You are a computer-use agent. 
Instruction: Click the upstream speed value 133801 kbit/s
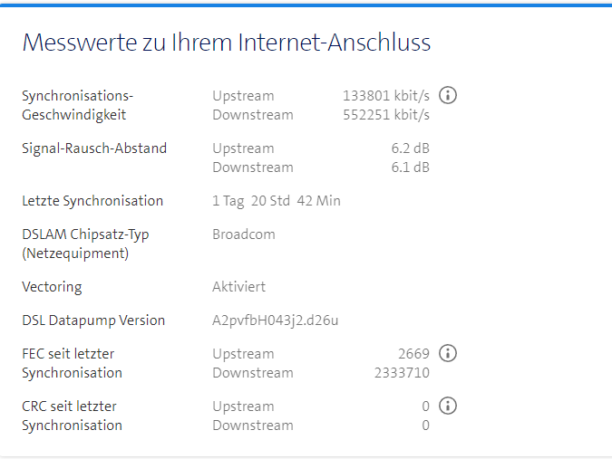385,96
